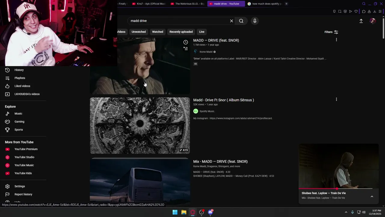Click the browser send arrow icon
The height and width of the screenshot is (217, 385).
[350, 11]
